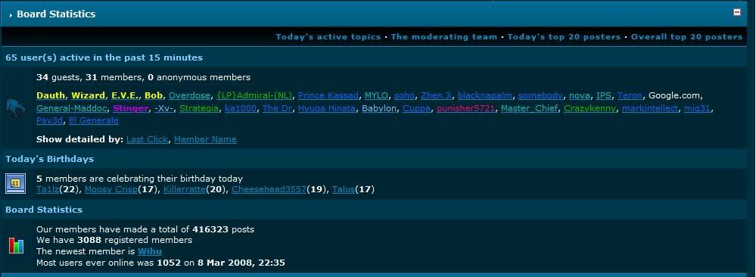
Task: Click the panther active-users icon
Action: 16,107
